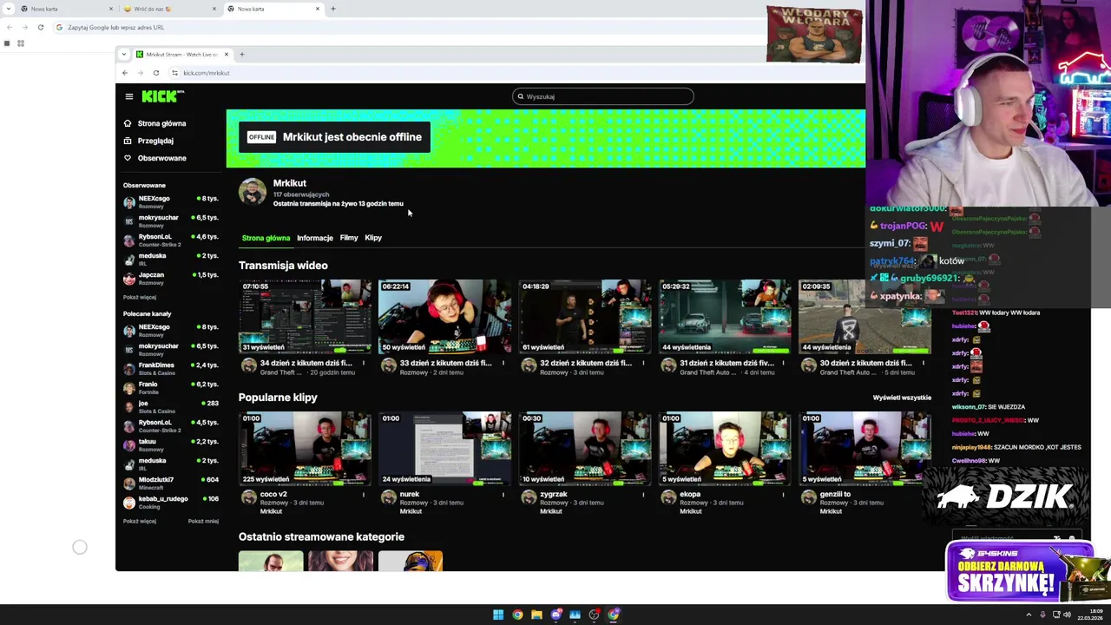Open Windows Start menu
This screenshot has height=625, width=1111.
[498, 615]
